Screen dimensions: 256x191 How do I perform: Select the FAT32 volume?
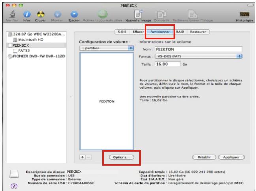tap(22, 51)
